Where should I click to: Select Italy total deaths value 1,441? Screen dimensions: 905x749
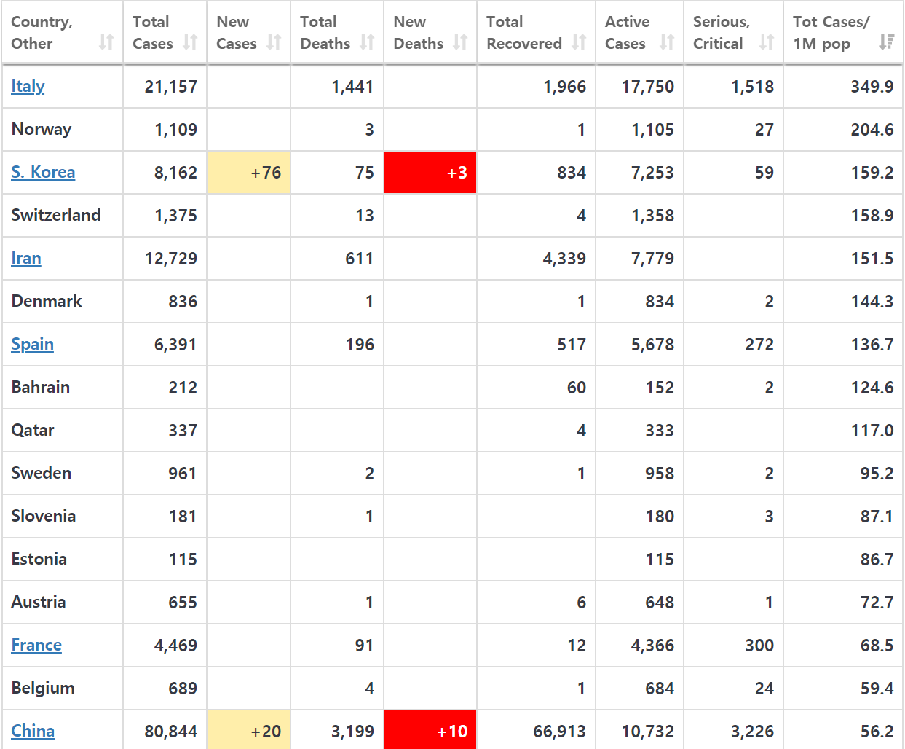(x=352, y=87)
